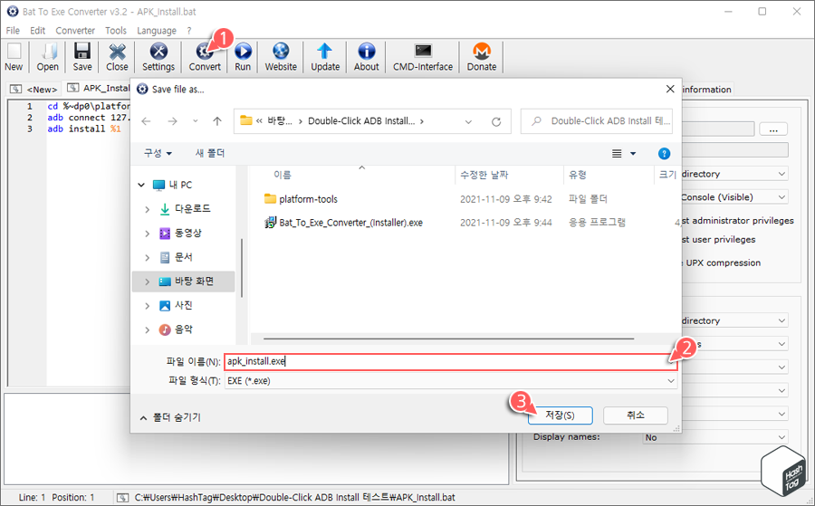Launch the CMD-Interface tool
The image size is (815, 506).
(x=423, y=57)
